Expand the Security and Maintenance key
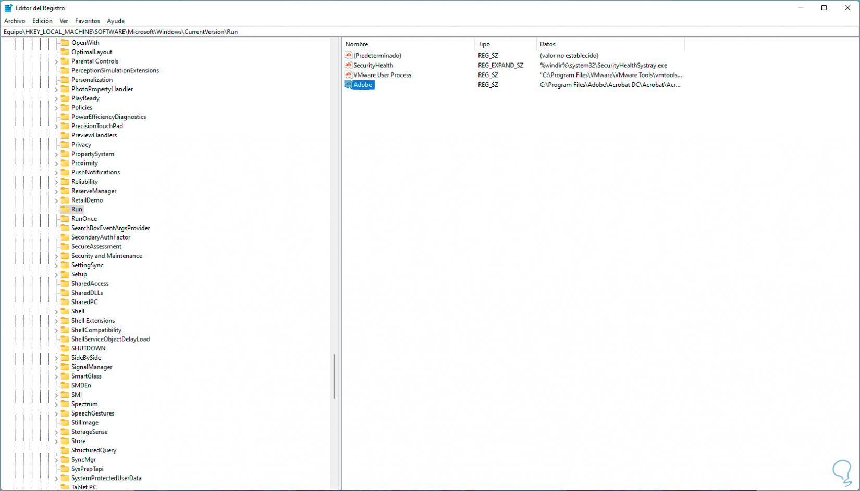 point(56,256)
